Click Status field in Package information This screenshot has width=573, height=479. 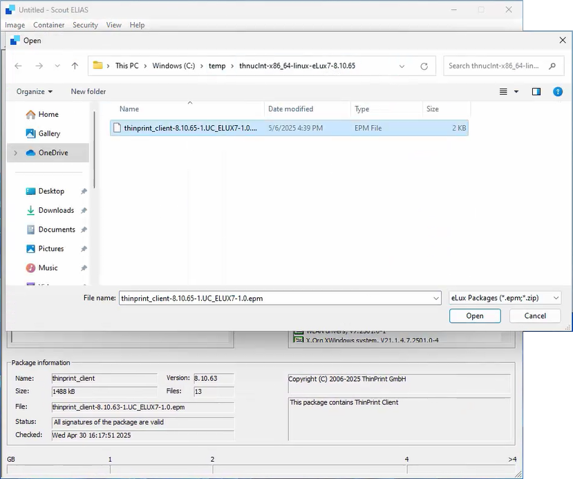143,422
